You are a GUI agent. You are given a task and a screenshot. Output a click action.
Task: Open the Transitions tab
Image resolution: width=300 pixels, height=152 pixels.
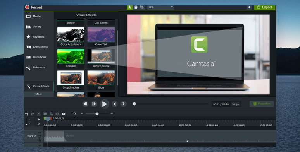[x=39, y=57]
